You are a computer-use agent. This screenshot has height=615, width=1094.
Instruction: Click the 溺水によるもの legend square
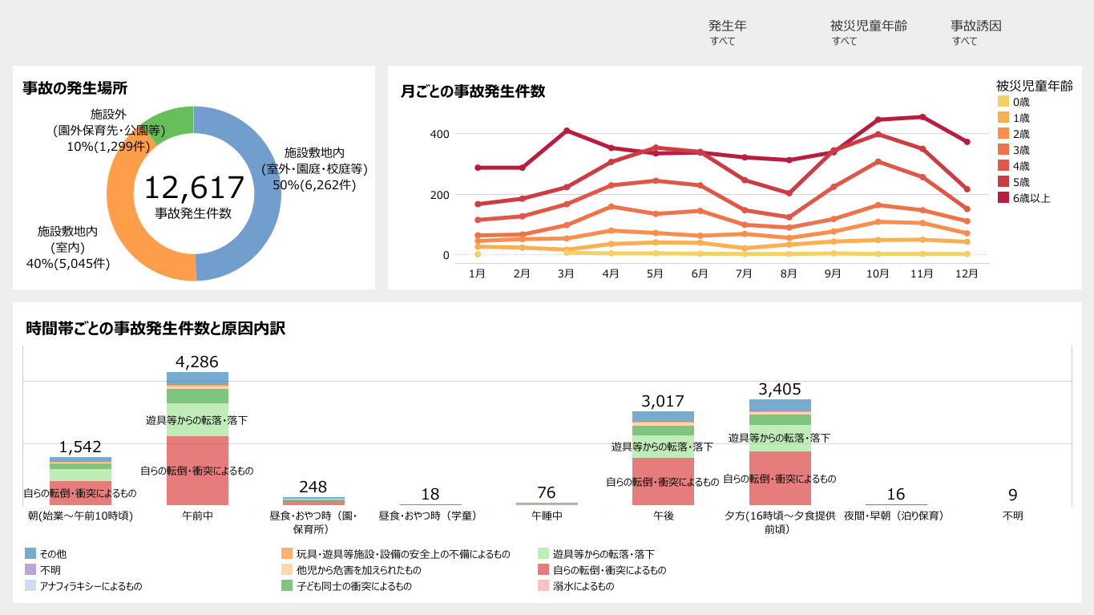(x=543, y=586)
